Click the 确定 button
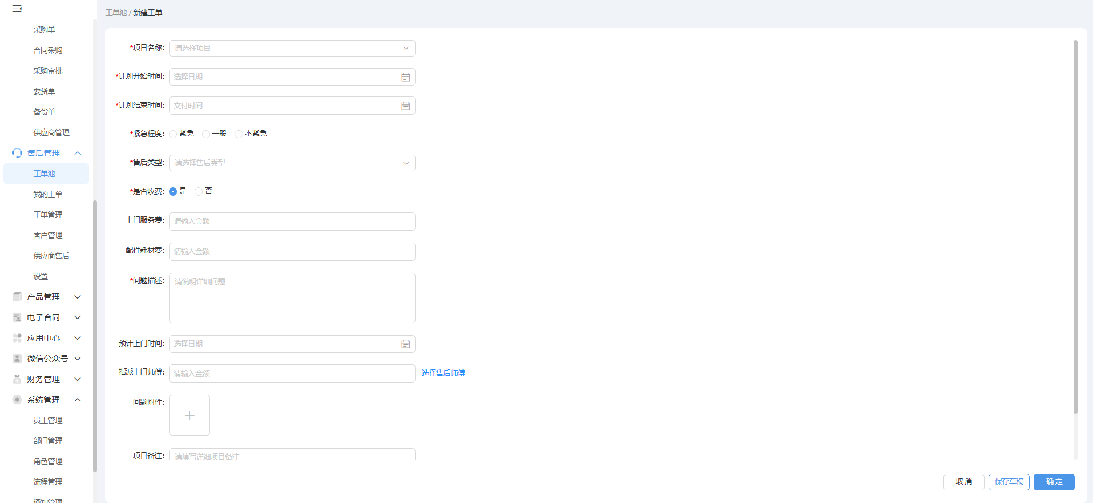1093x503 pixels. pyautogui.click(x=1054, y=482)
